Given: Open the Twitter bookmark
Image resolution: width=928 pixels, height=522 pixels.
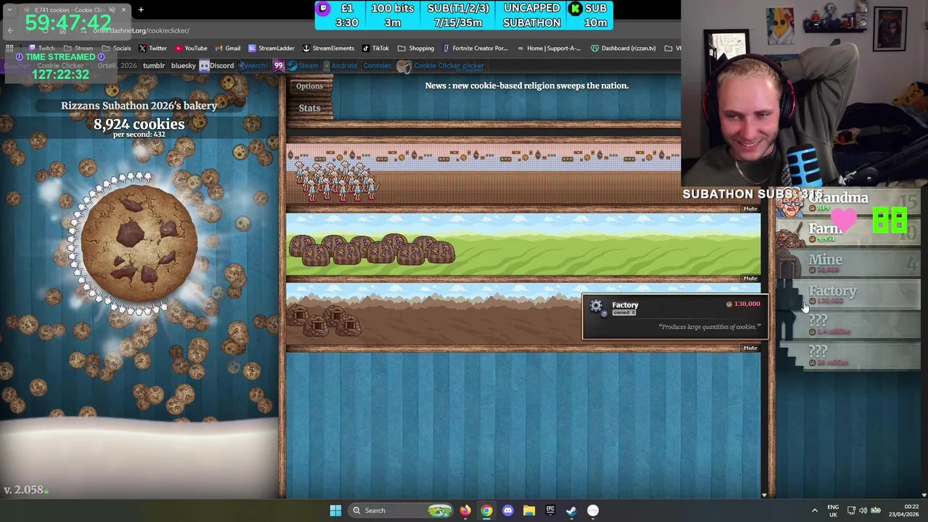Looking at the screenshot, I should [152, 49].
